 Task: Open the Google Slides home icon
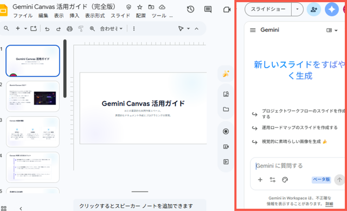click(3, 10)
